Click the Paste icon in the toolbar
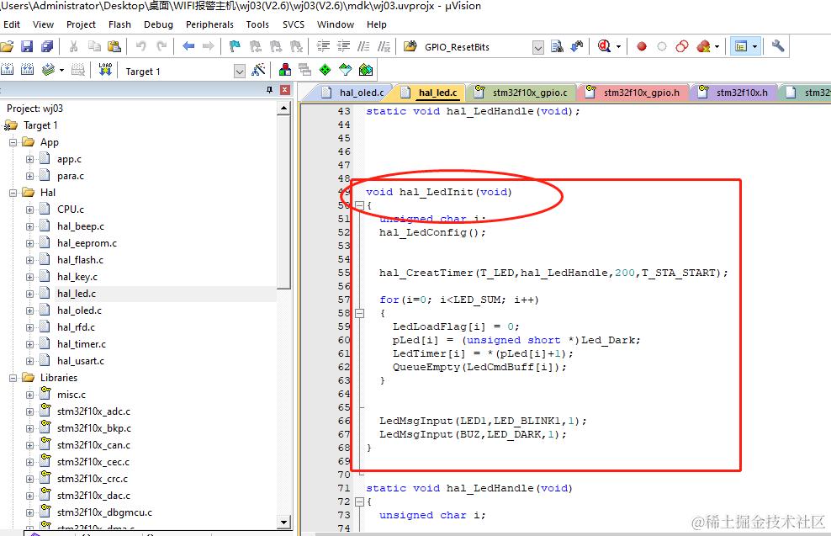The width and height of the screenshot is (831, 536). tap(114, 46)
